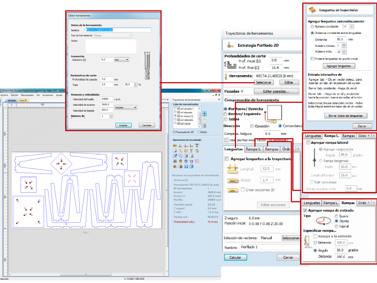Click the Distancia 80.0 field for lenguetas
The image size is (377, 283).
341,39
